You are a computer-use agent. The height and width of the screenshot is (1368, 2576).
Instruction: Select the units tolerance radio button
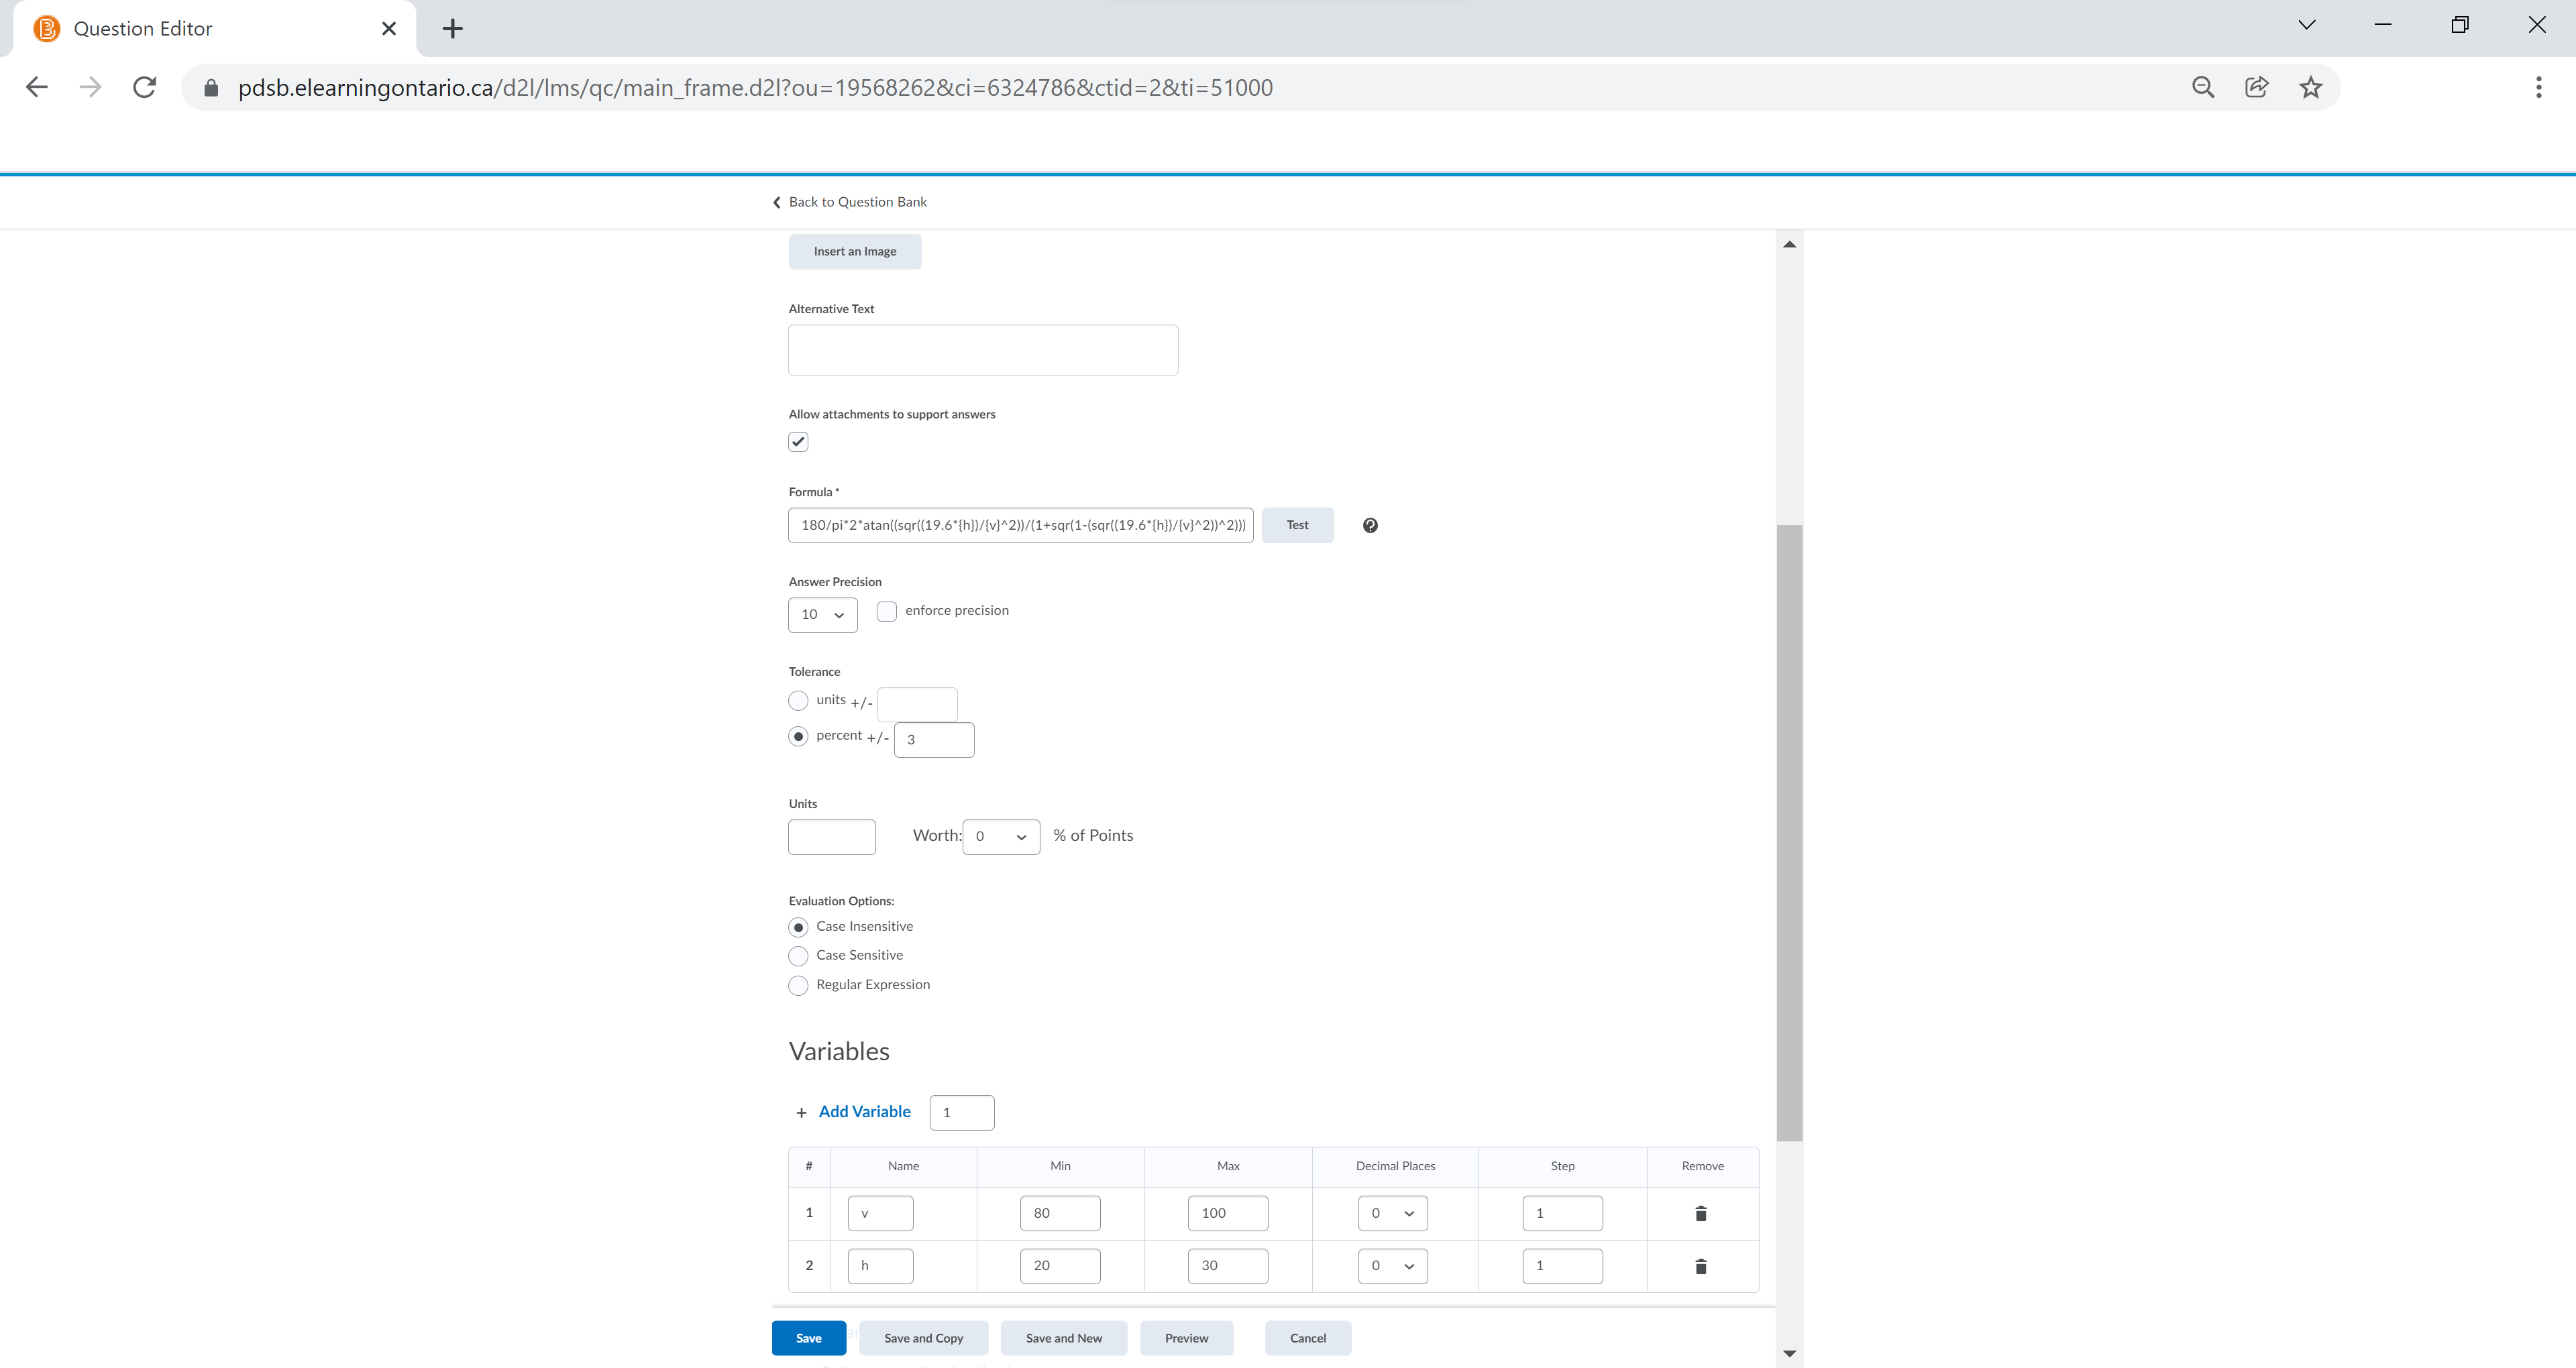pos(798,701)
